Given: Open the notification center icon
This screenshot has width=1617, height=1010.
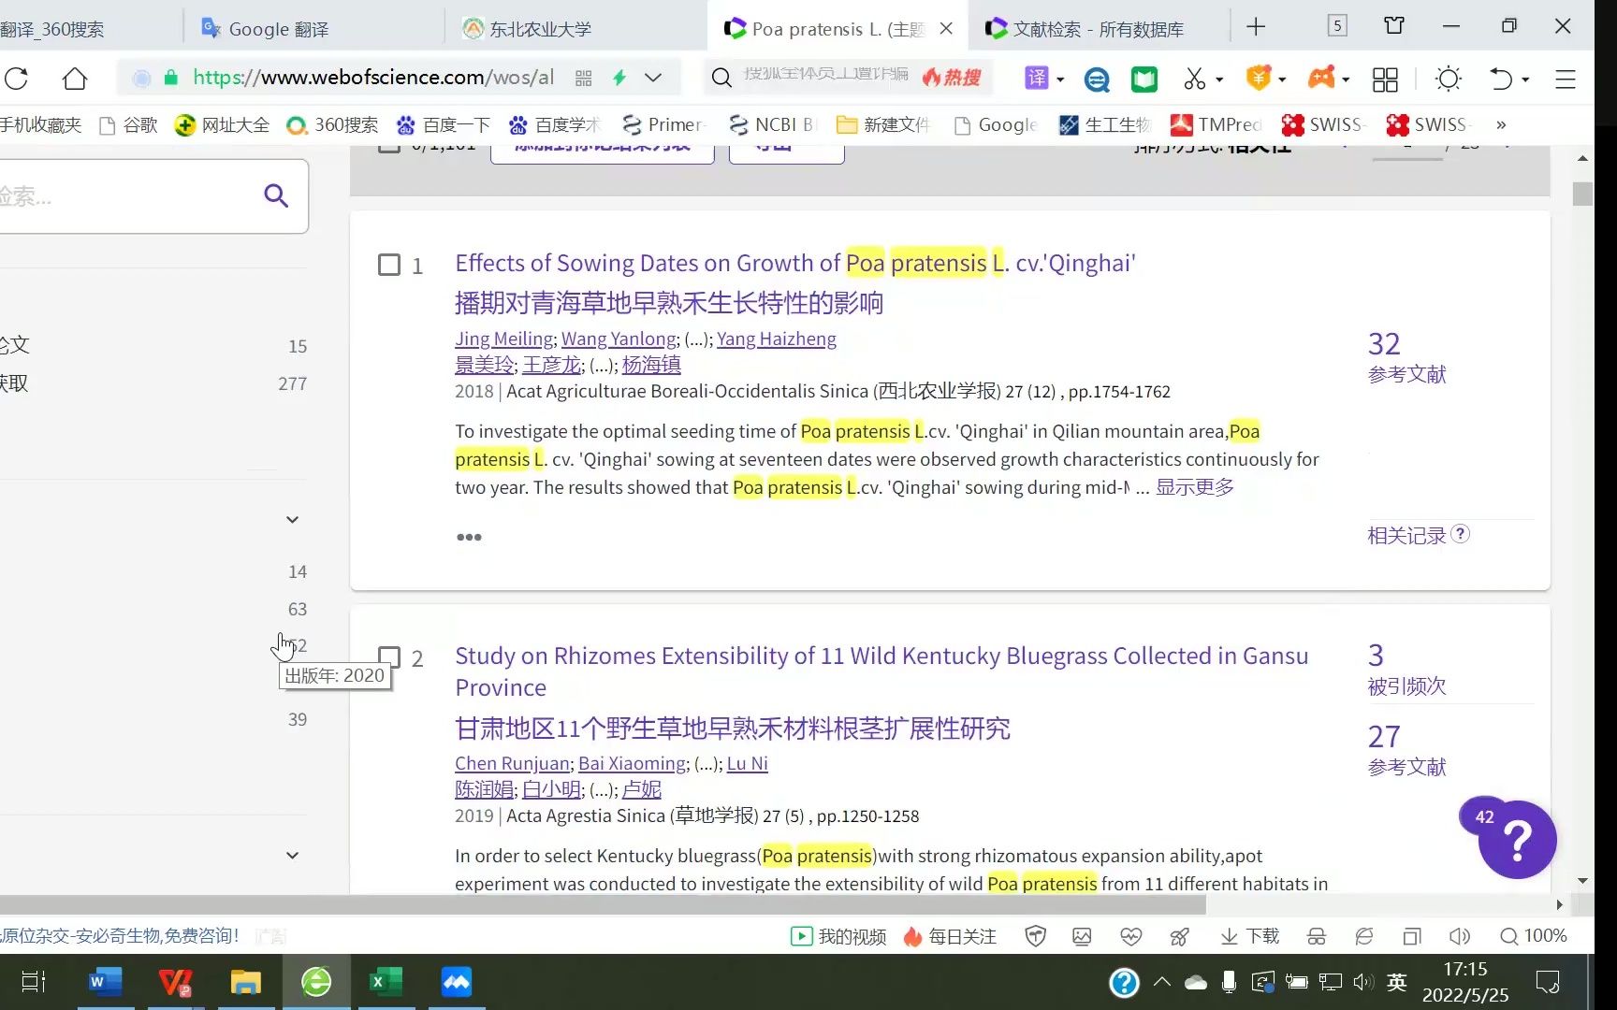Looking at the screenshot, I should [1548, 982].
